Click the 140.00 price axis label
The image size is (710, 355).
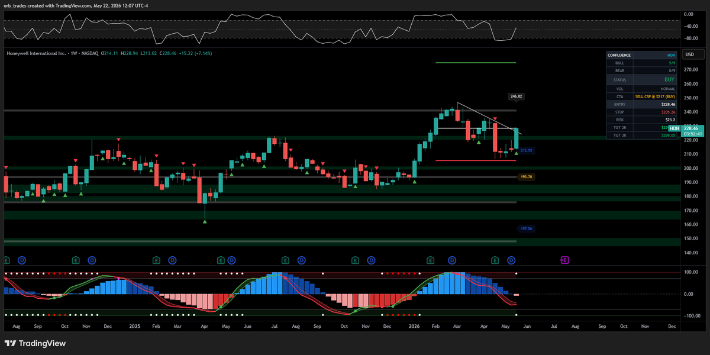692,253
